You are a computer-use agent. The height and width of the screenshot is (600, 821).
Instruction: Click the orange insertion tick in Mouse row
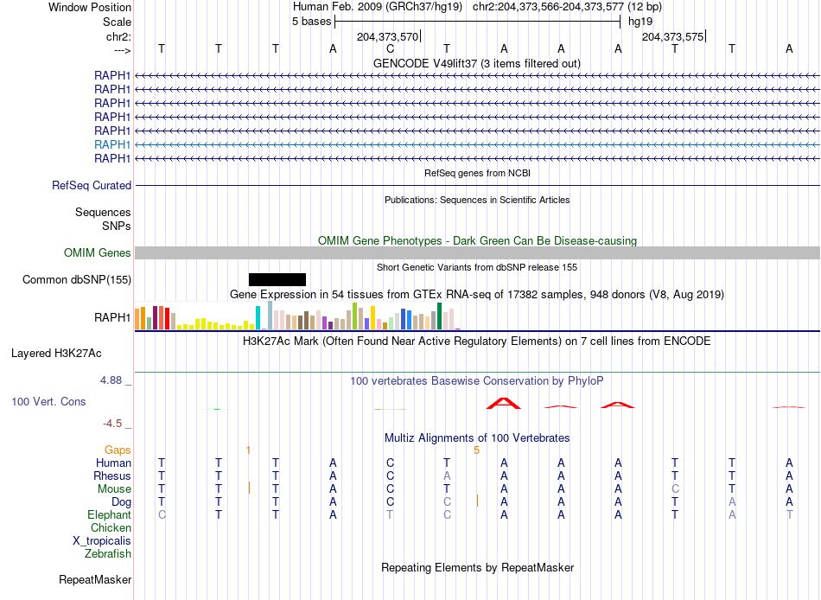tap(249, 488)
